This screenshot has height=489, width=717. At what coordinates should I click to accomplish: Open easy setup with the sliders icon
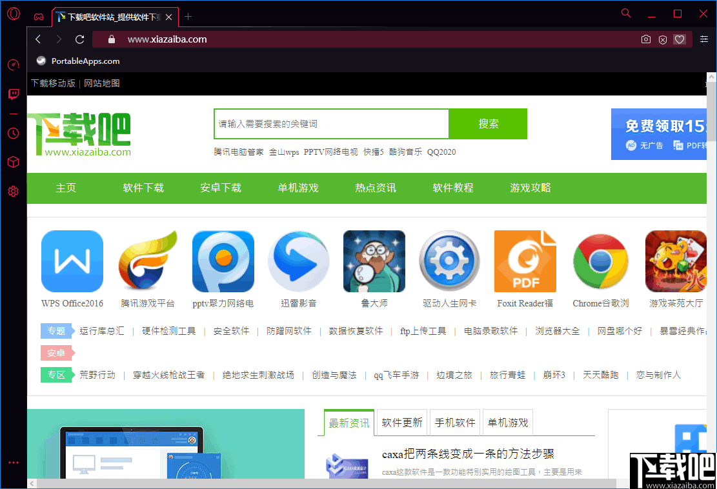click(x=703, y=39)
